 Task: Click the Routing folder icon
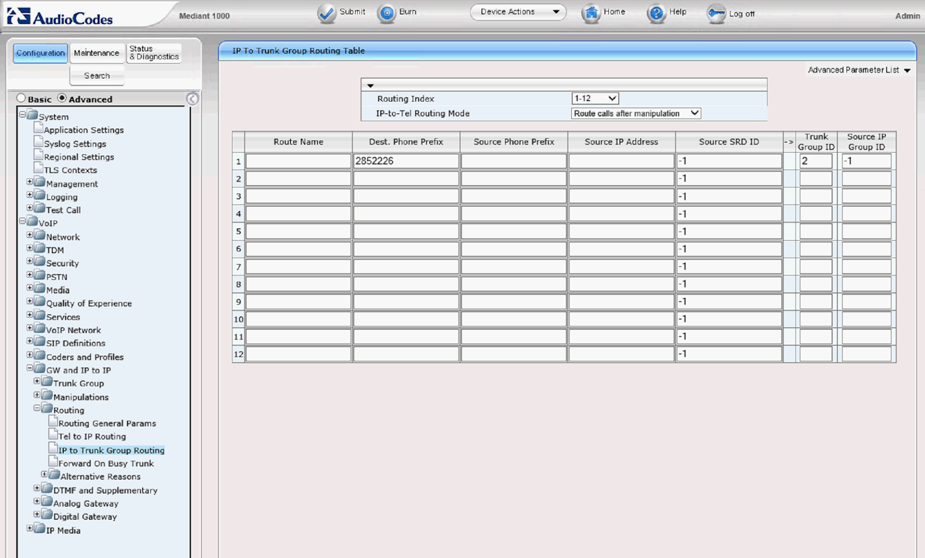[x=46, y=410]
